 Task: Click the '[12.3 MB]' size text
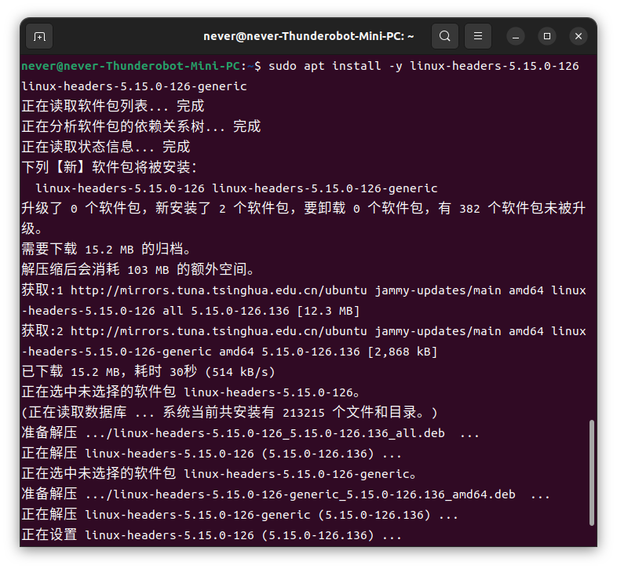328,311
